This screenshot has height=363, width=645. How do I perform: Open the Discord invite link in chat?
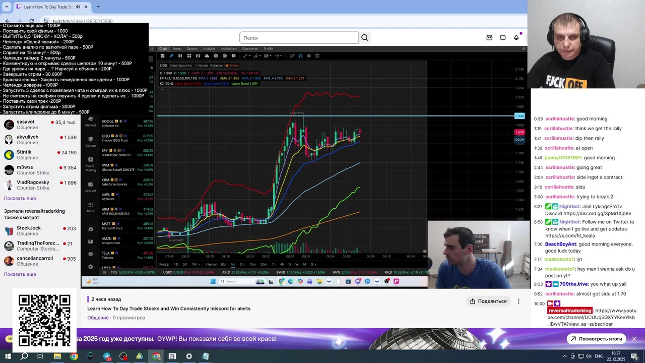pyautogui.click(x=597, y=214)
